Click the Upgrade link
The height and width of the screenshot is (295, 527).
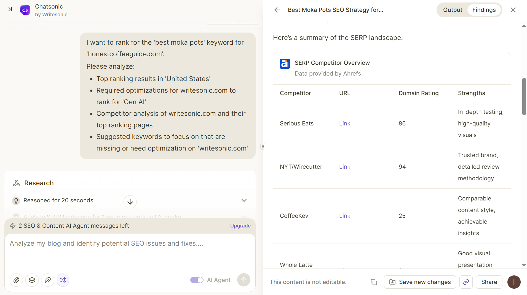240,226
